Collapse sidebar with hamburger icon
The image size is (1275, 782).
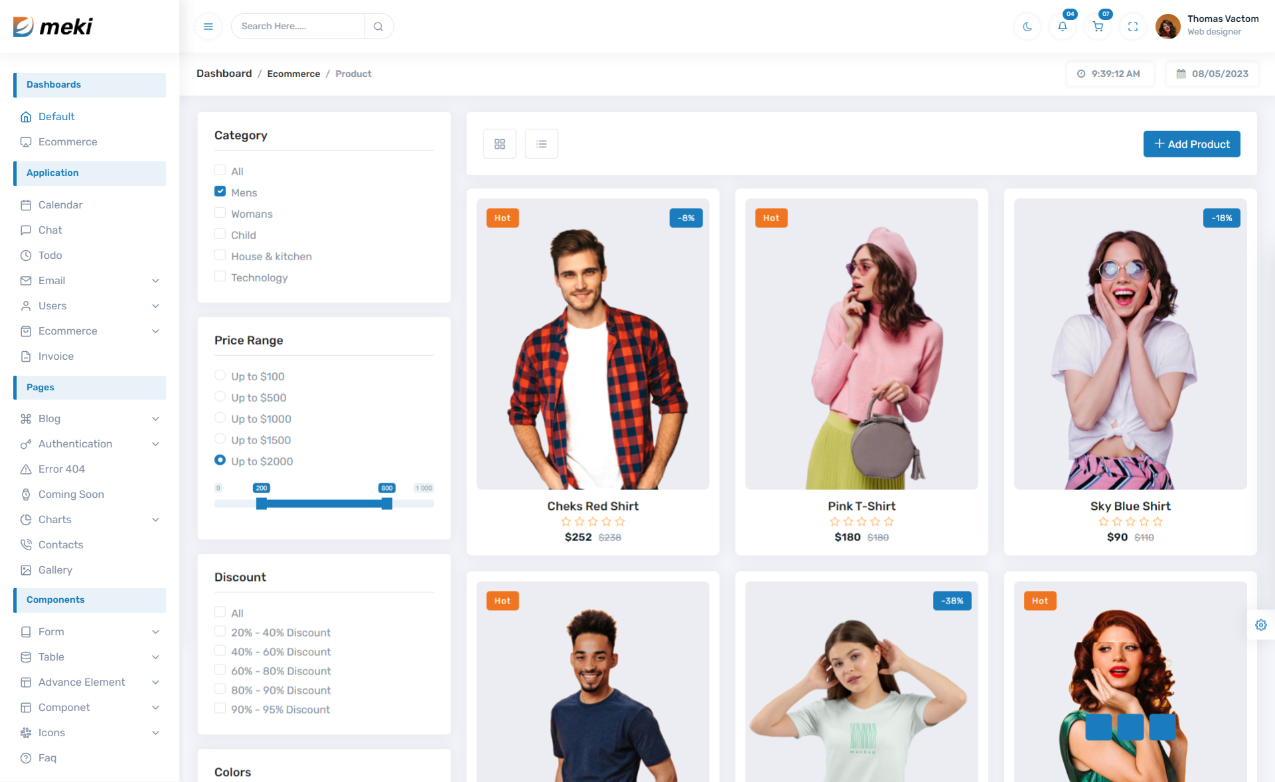208,27
